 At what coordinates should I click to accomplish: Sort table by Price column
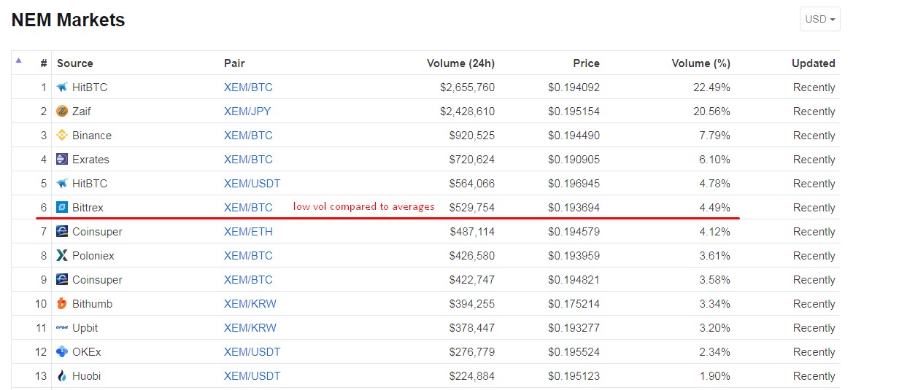coord(586,63)
